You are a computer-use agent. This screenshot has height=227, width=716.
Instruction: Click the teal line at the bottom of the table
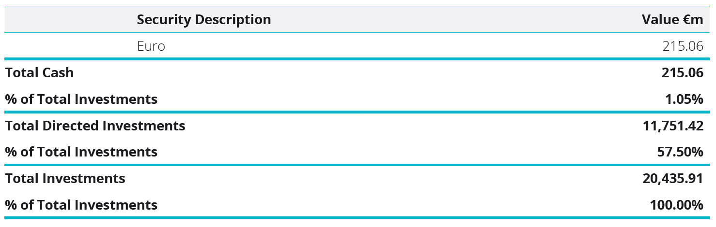358,218
